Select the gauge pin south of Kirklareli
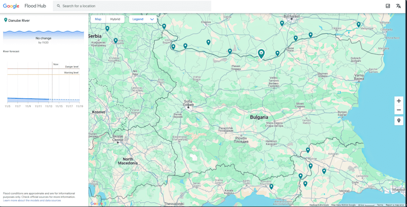The height and width of the screenshot is (207, 407). point(324,171)
